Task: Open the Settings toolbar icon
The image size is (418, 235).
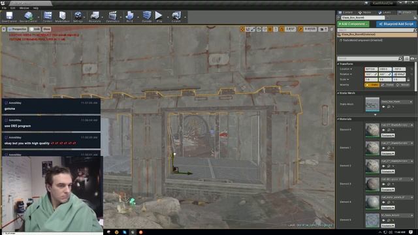Action: [78, 17]
